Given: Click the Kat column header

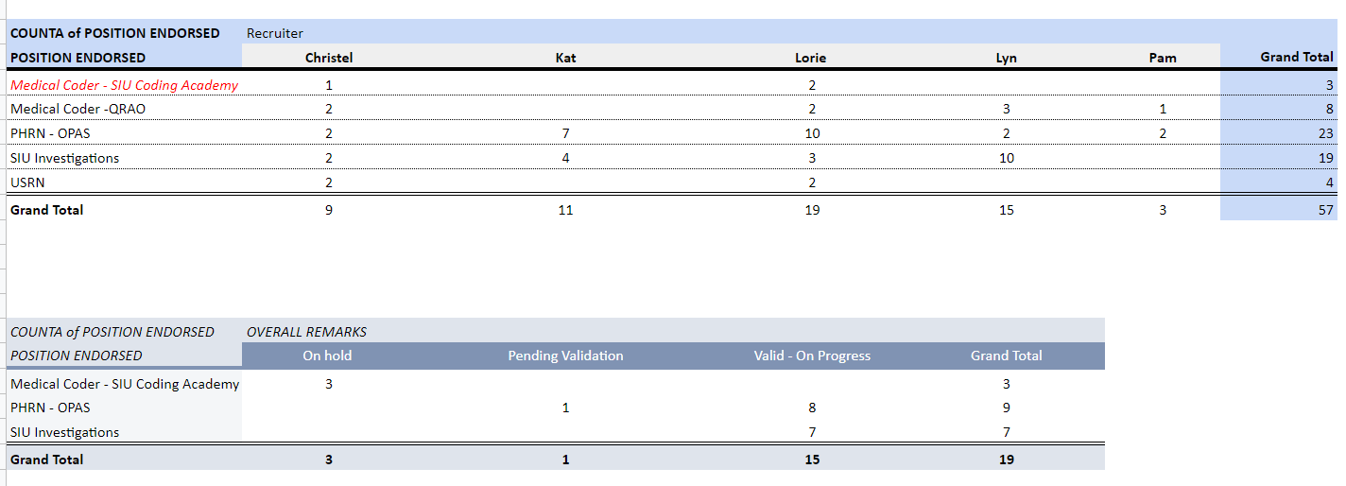Looking at the screenshot, I should click(565, 58).
